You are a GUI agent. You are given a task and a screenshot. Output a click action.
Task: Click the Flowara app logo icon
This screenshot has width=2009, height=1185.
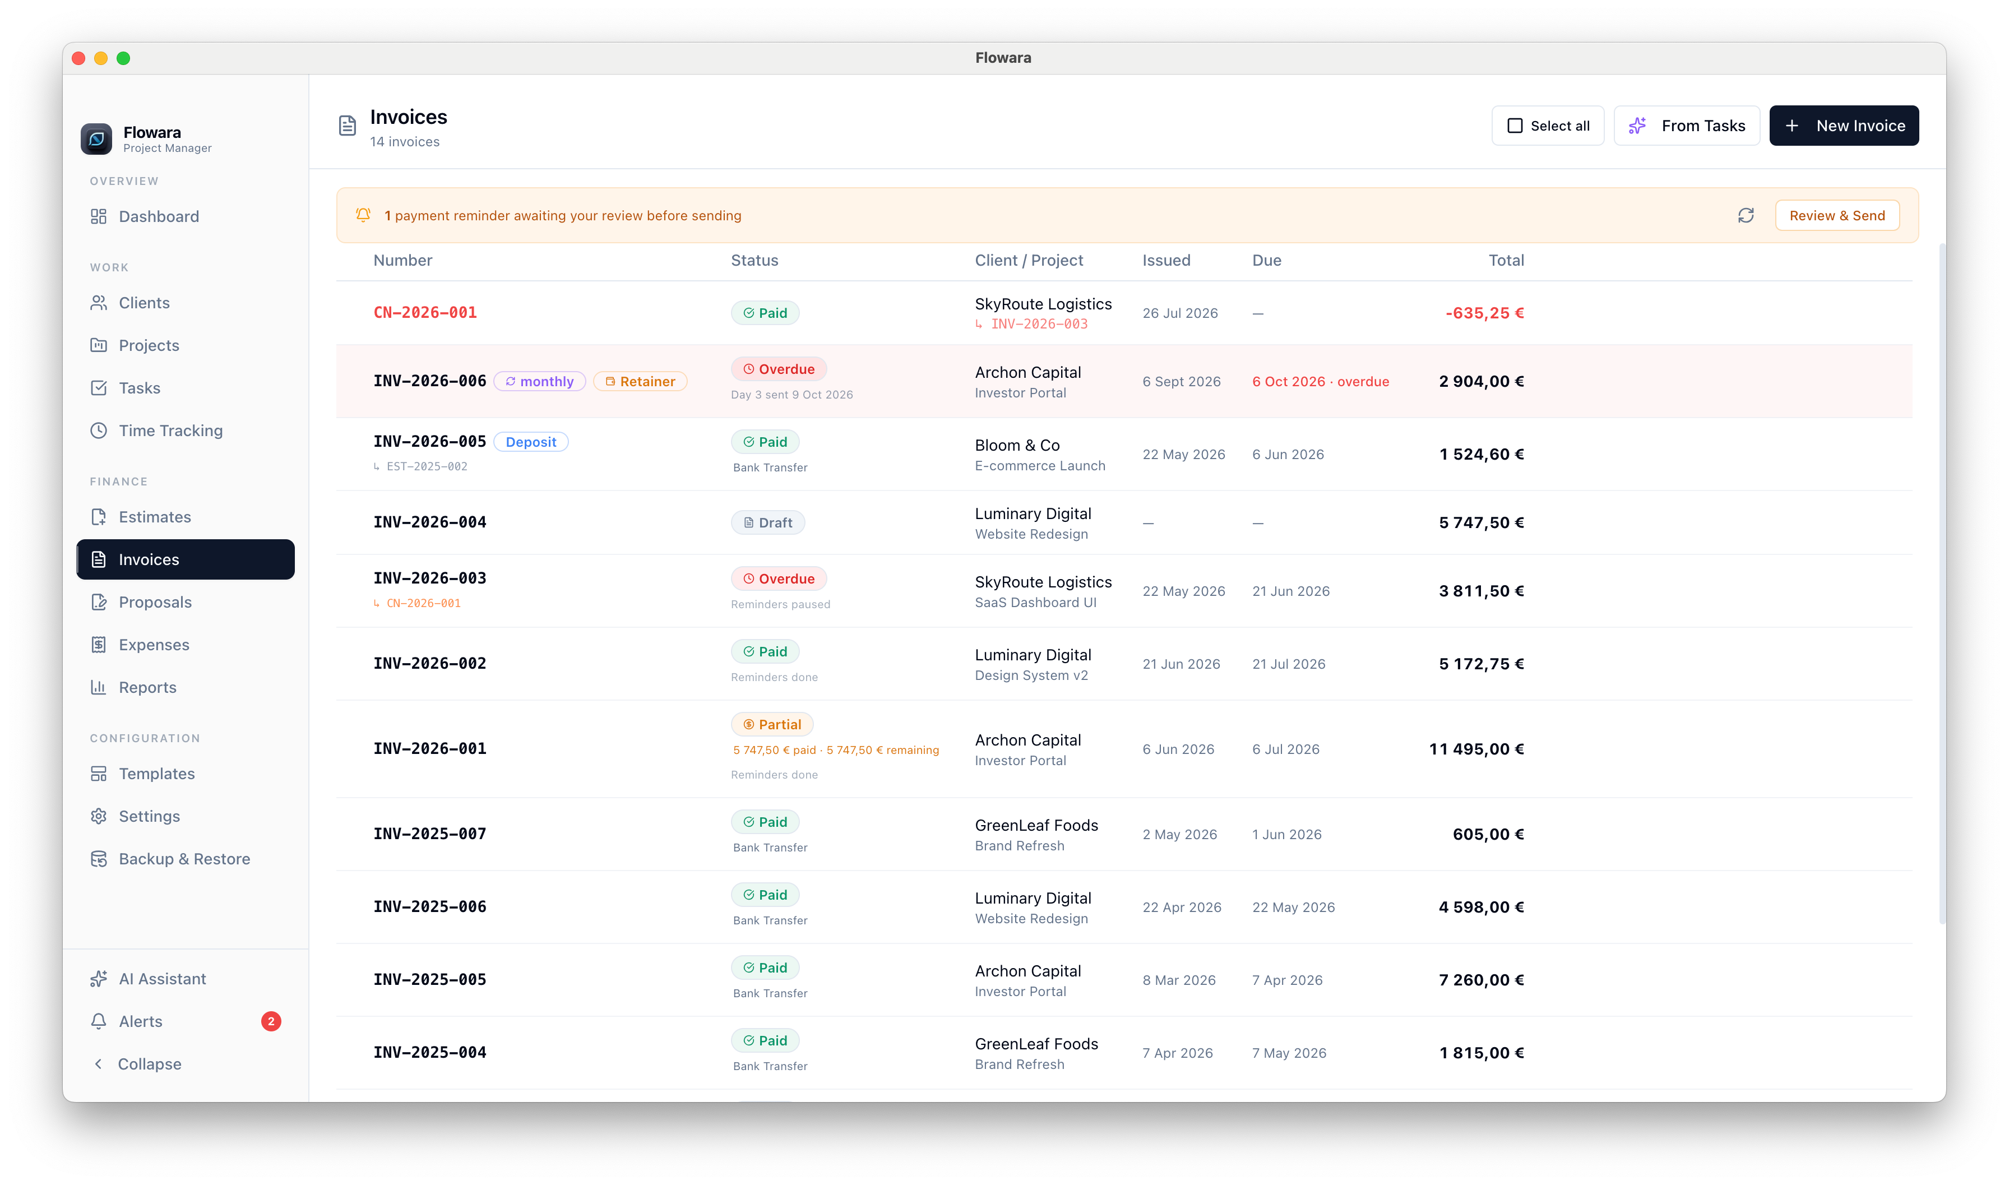pos(96,139)
